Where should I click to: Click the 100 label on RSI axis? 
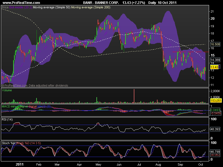point(213,119)
